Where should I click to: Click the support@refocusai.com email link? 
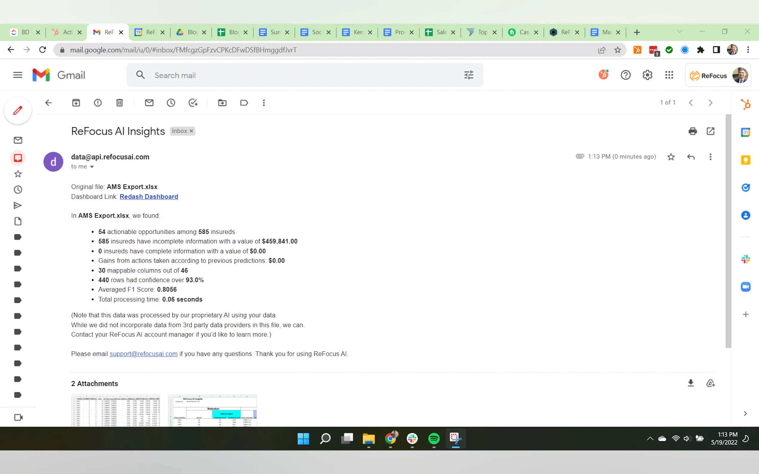pos(143,354)
